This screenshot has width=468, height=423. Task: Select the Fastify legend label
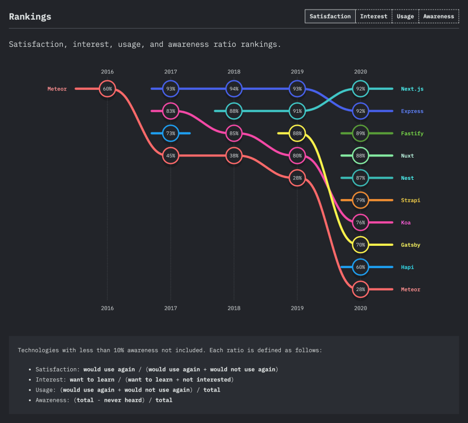click(412, 134)
